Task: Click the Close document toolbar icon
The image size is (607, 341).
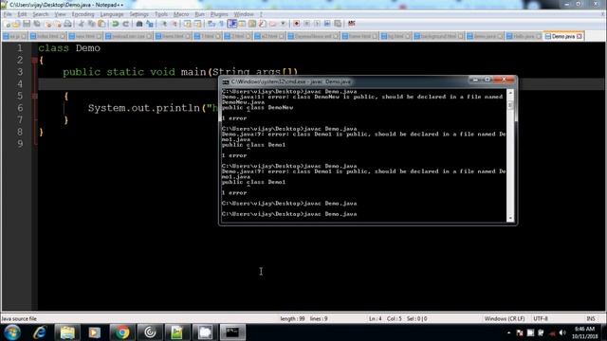Action: (x=48, y=24)
